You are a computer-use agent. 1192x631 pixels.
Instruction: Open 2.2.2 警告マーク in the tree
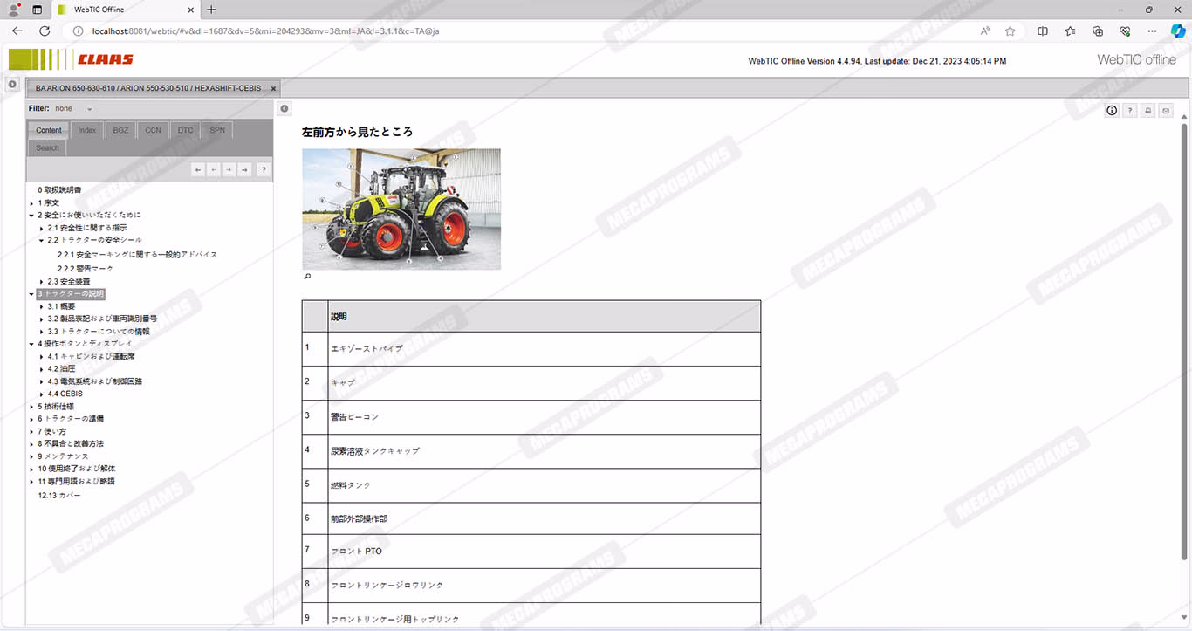[x=86, y=268]
